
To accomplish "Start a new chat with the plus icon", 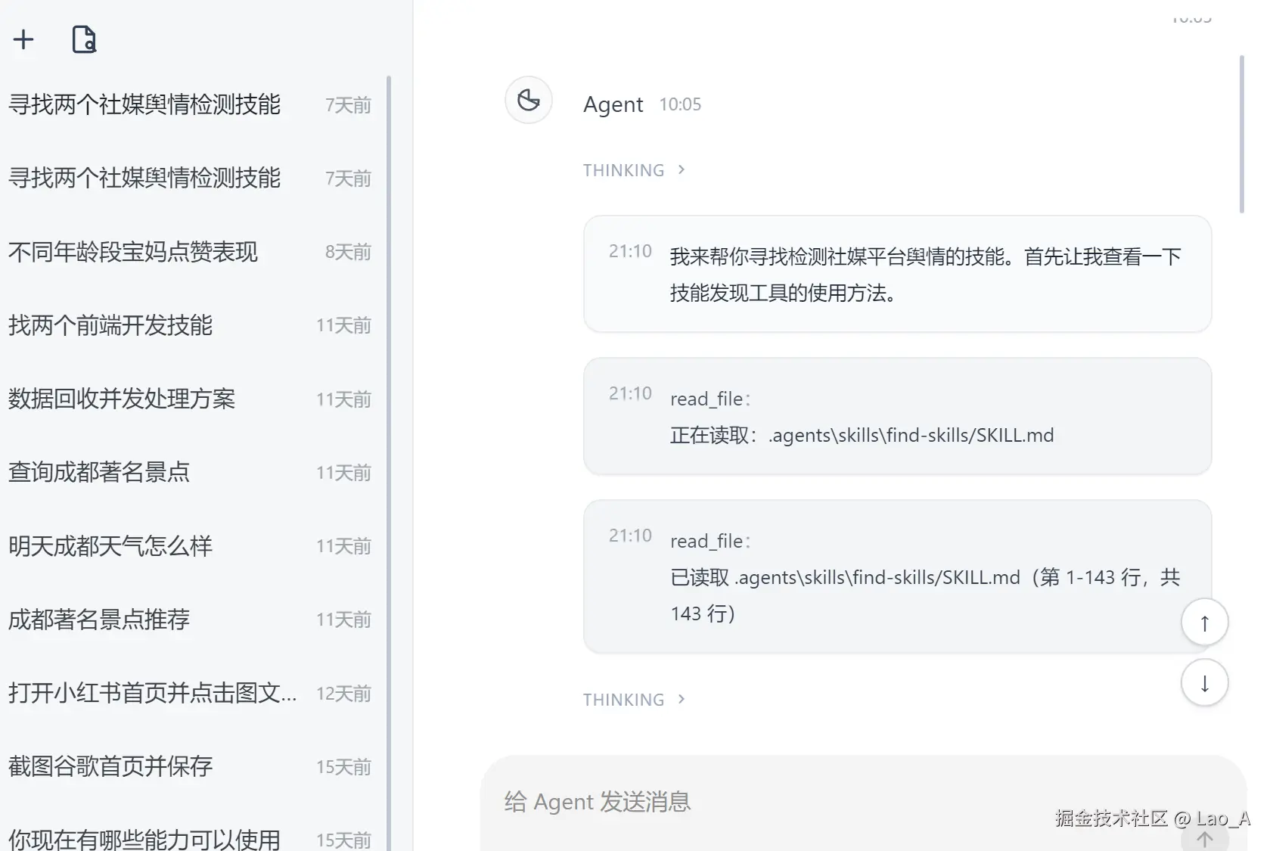I will (x=23, y=39).
